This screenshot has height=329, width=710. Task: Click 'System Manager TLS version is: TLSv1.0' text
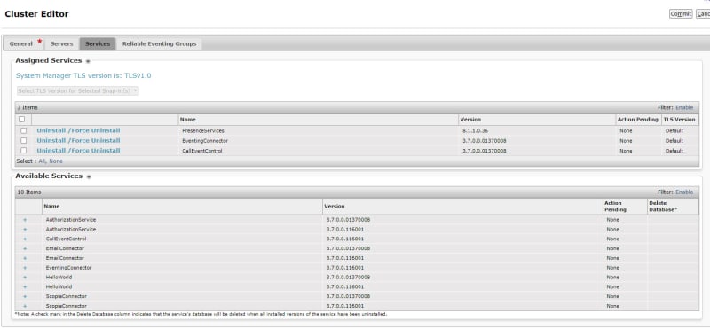tap(83, 76)
